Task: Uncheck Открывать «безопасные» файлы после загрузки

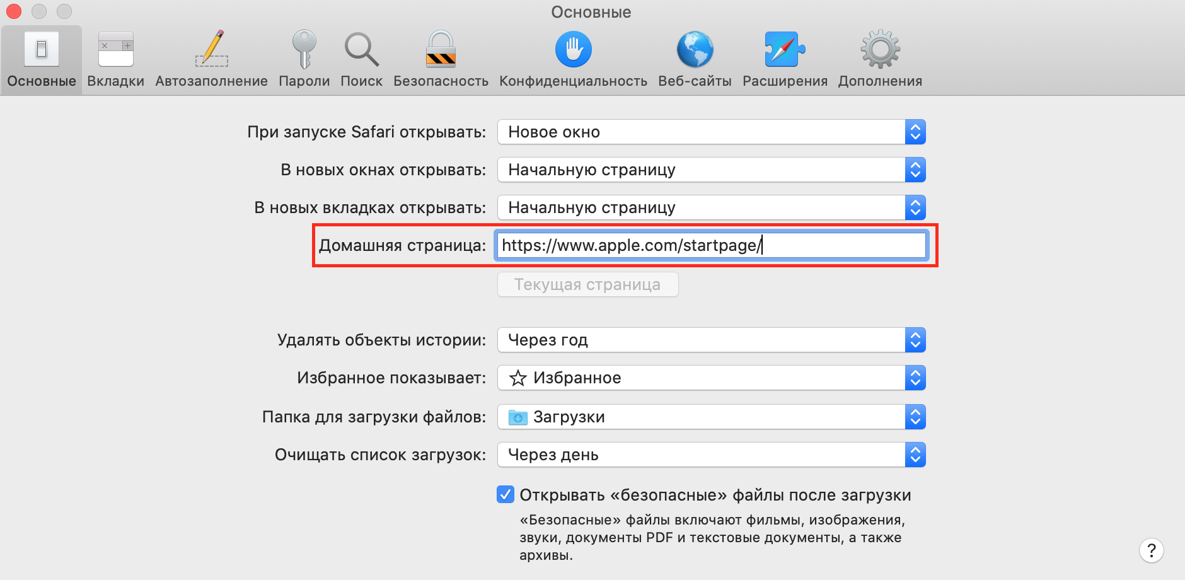Action: pyautogui.click(x=506, y=494)
